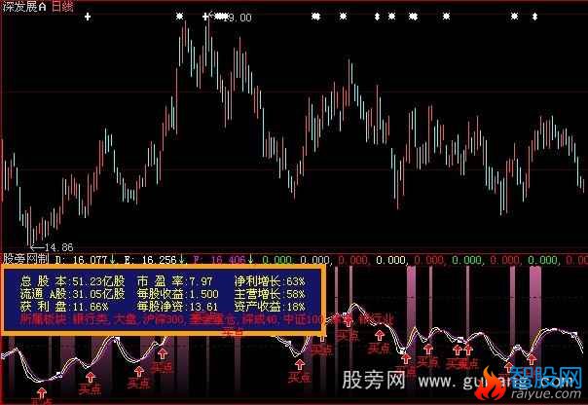Click the 净利增长 63% entry

270,281
